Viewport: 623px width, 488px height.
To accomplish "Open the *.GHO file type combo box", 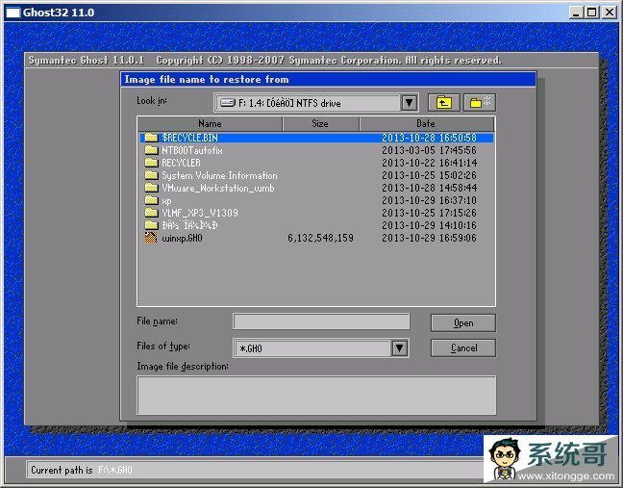I will (x=321, y=348).
